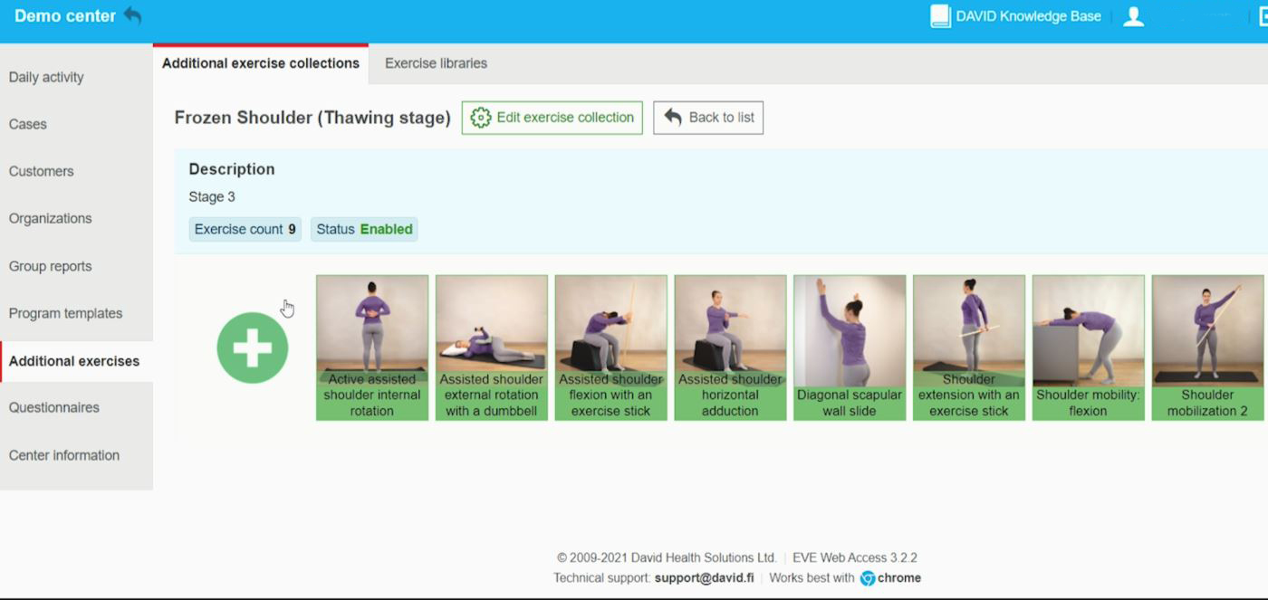Viewport: 1268px width, 600px height.
Task: Add a new exercise with the green plus icon
Action: (x=252, y=348)
